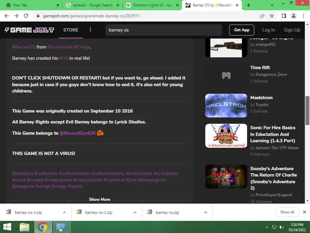Open Sonic For Hire thumbnail

(226, 136)
